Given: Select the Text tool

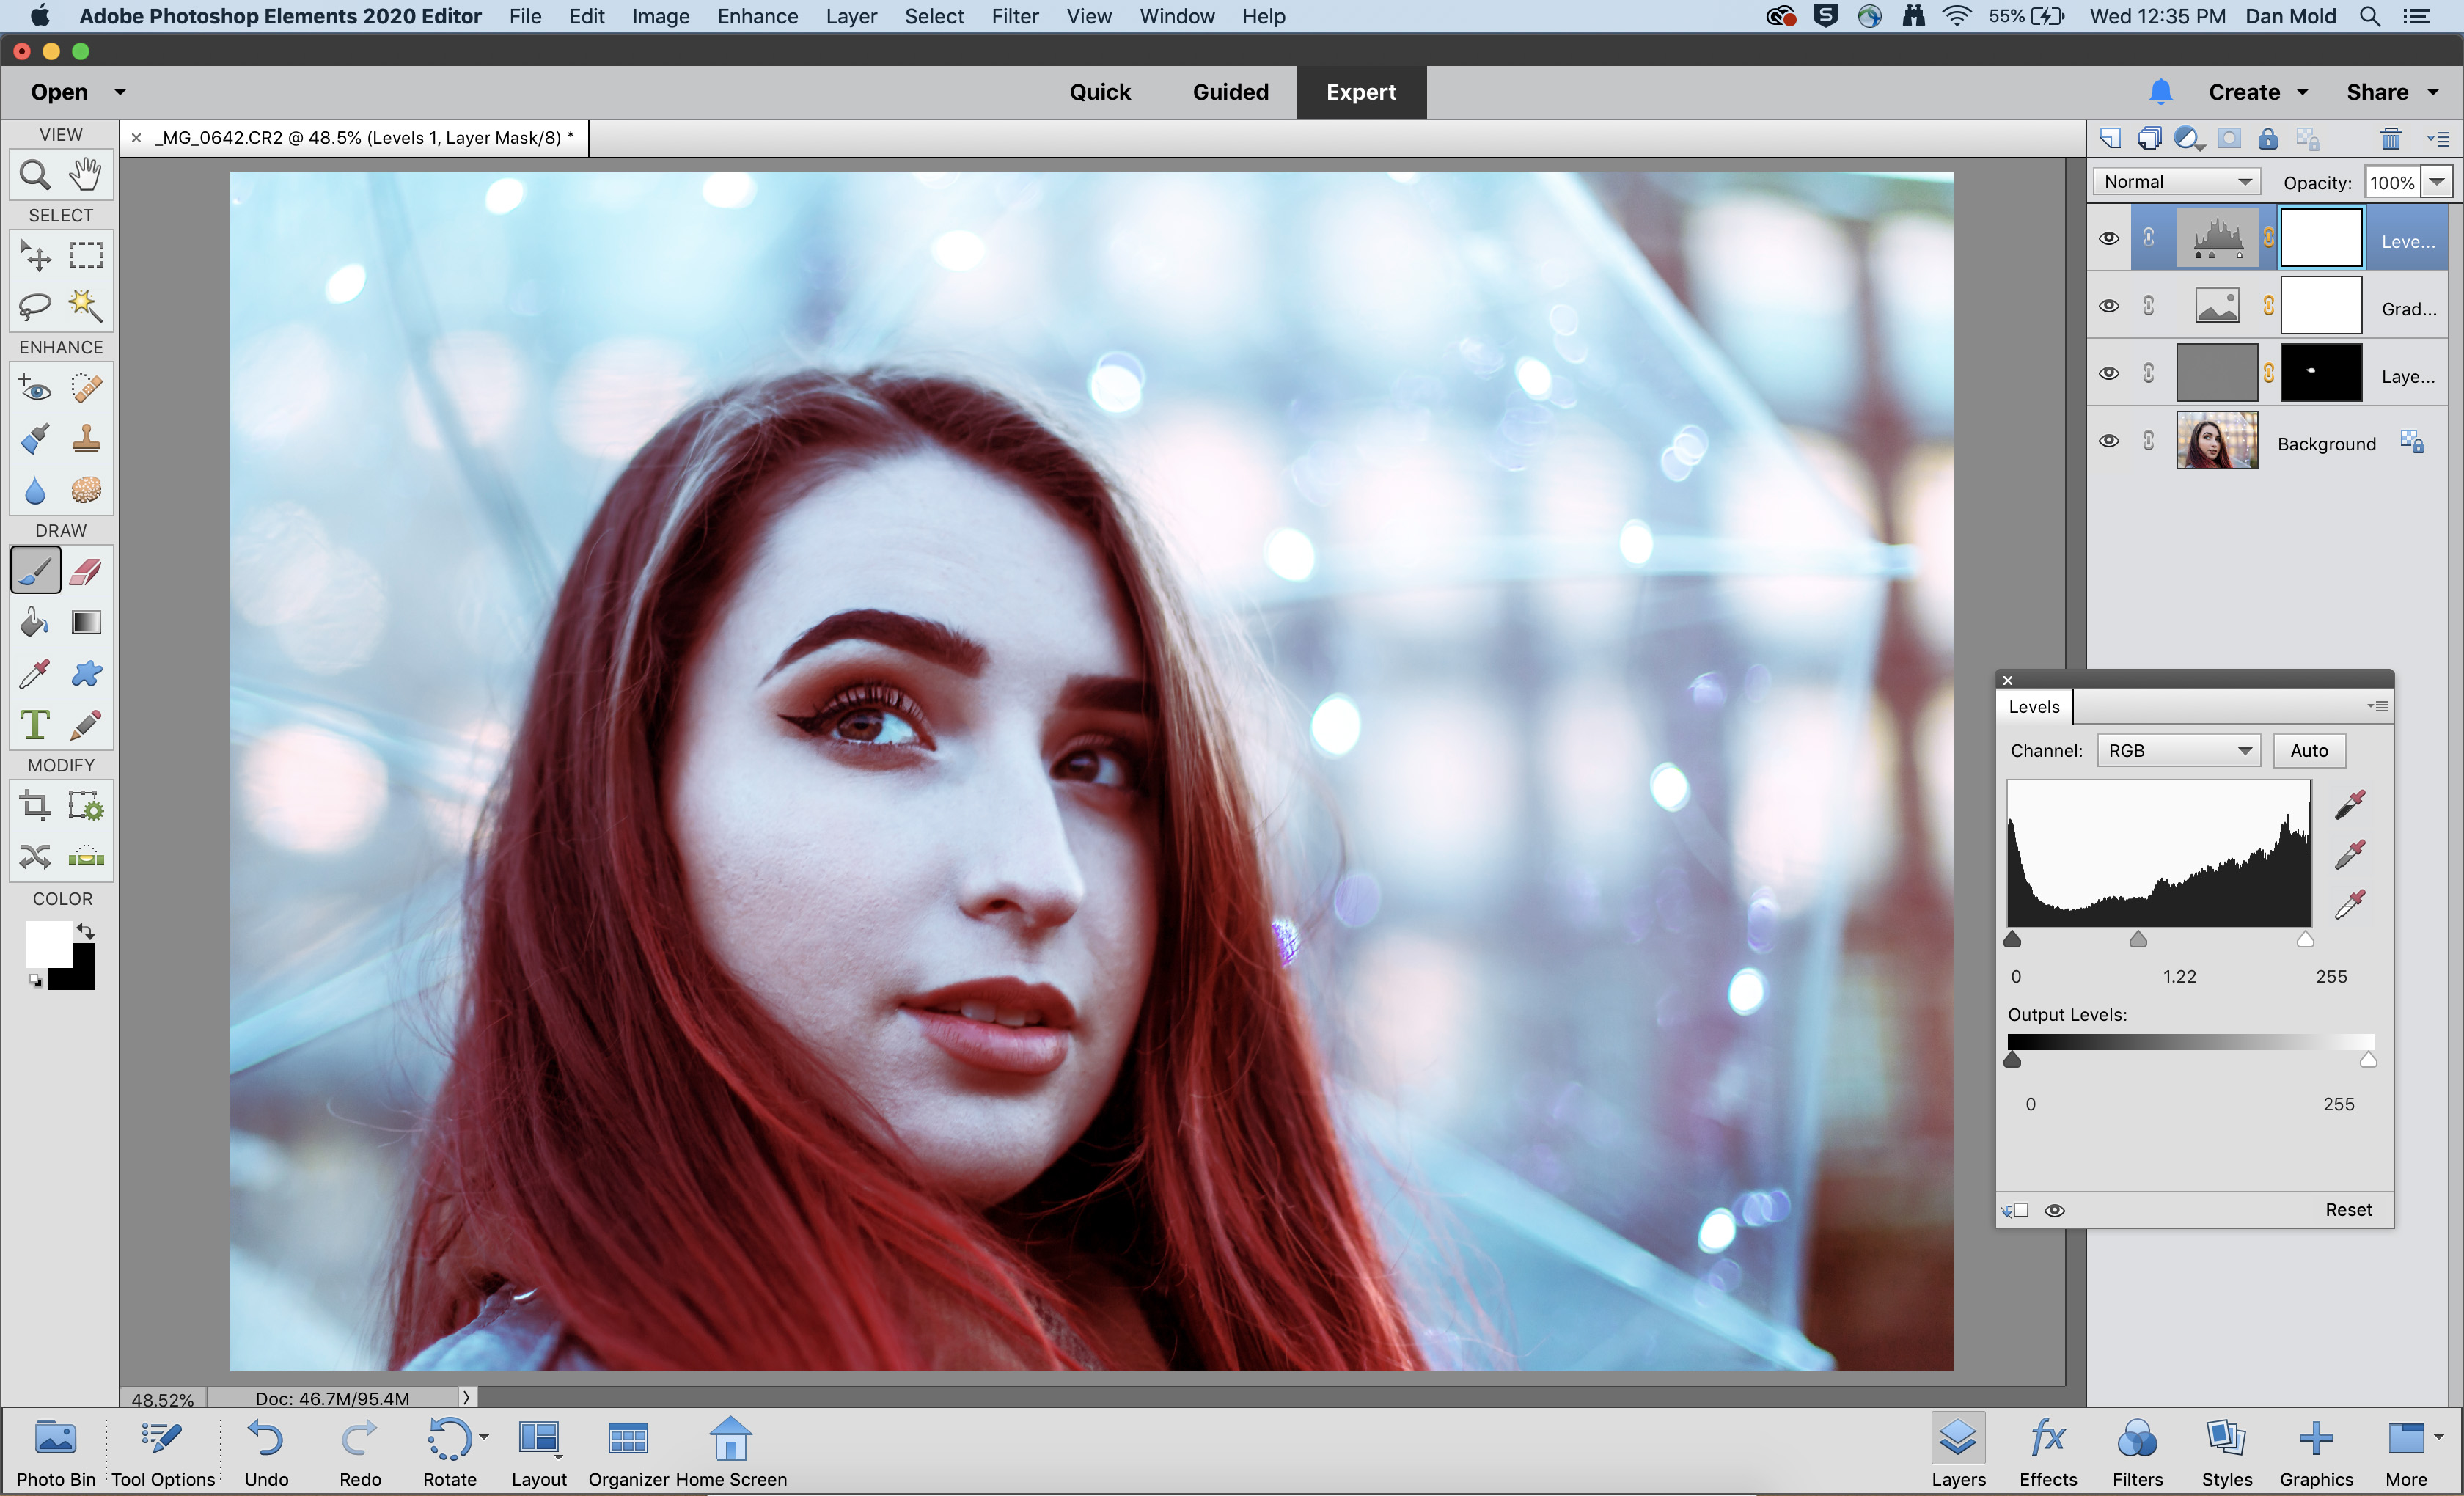Looking at the screenshot, I should pos(34,723).
